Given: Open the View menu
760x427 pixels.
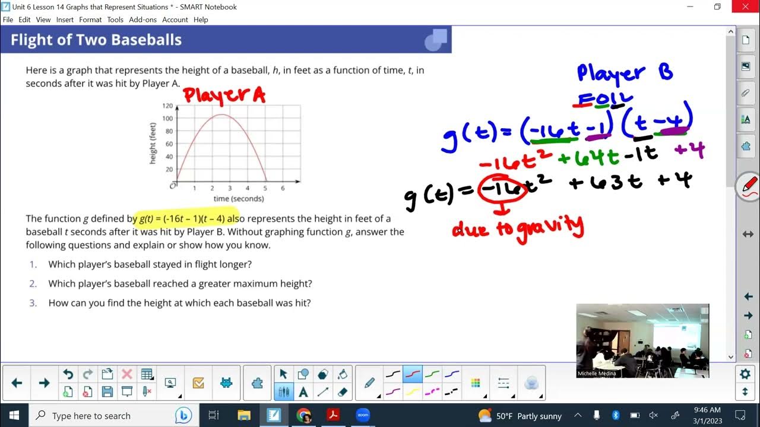Looking at the screenshot, I should coord(43,20).
